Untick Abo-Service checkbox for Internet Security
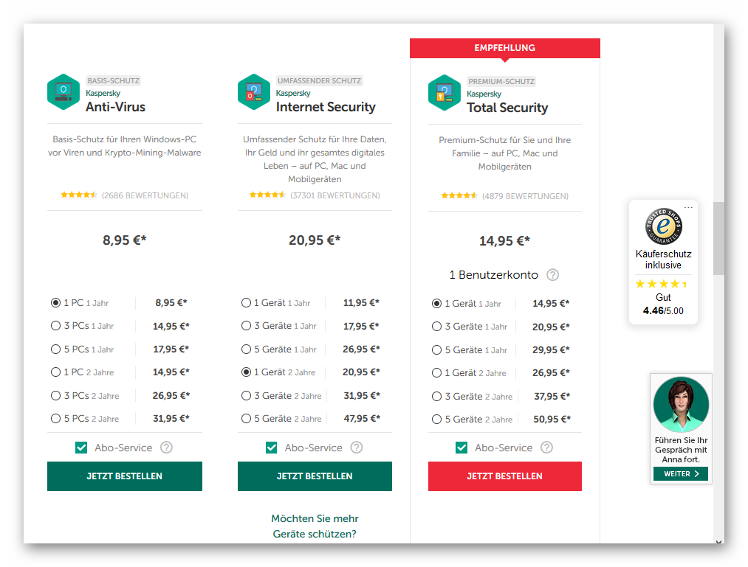The width and height of the screenshot is (748, 567). [x=272, y=448]
